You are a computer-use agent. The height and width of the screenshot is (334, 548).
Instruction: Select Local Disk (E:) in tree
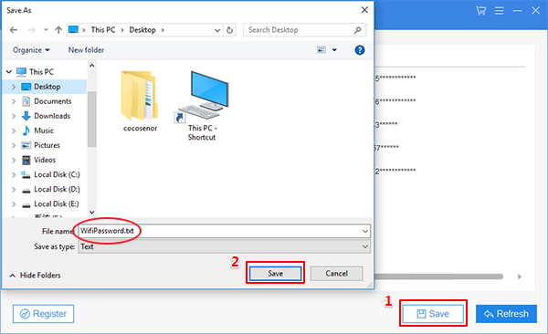click(56, 204)
